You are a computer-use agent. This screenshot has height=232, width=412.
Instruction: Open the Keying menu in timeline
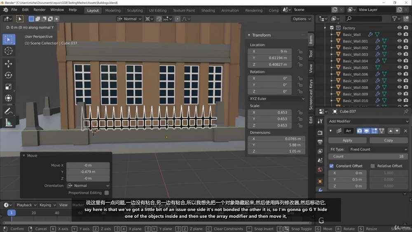(47, 205)
